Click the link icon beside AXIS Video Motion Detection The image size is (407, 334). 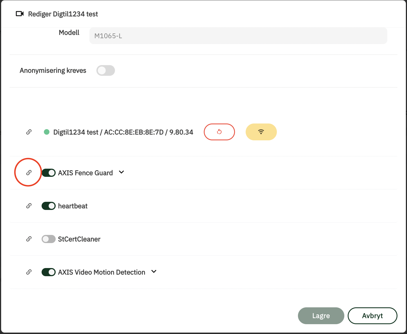pyautogui.click(x=29, y=272)
